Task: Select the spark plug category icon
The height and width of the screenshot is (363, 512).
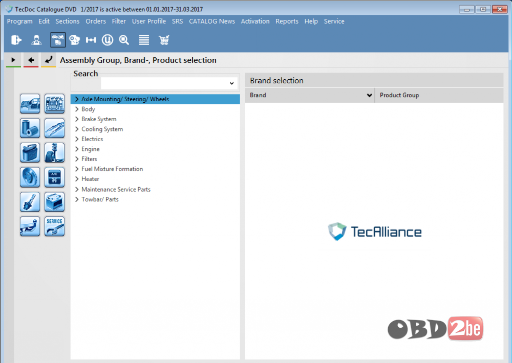Action: [30, 202]
